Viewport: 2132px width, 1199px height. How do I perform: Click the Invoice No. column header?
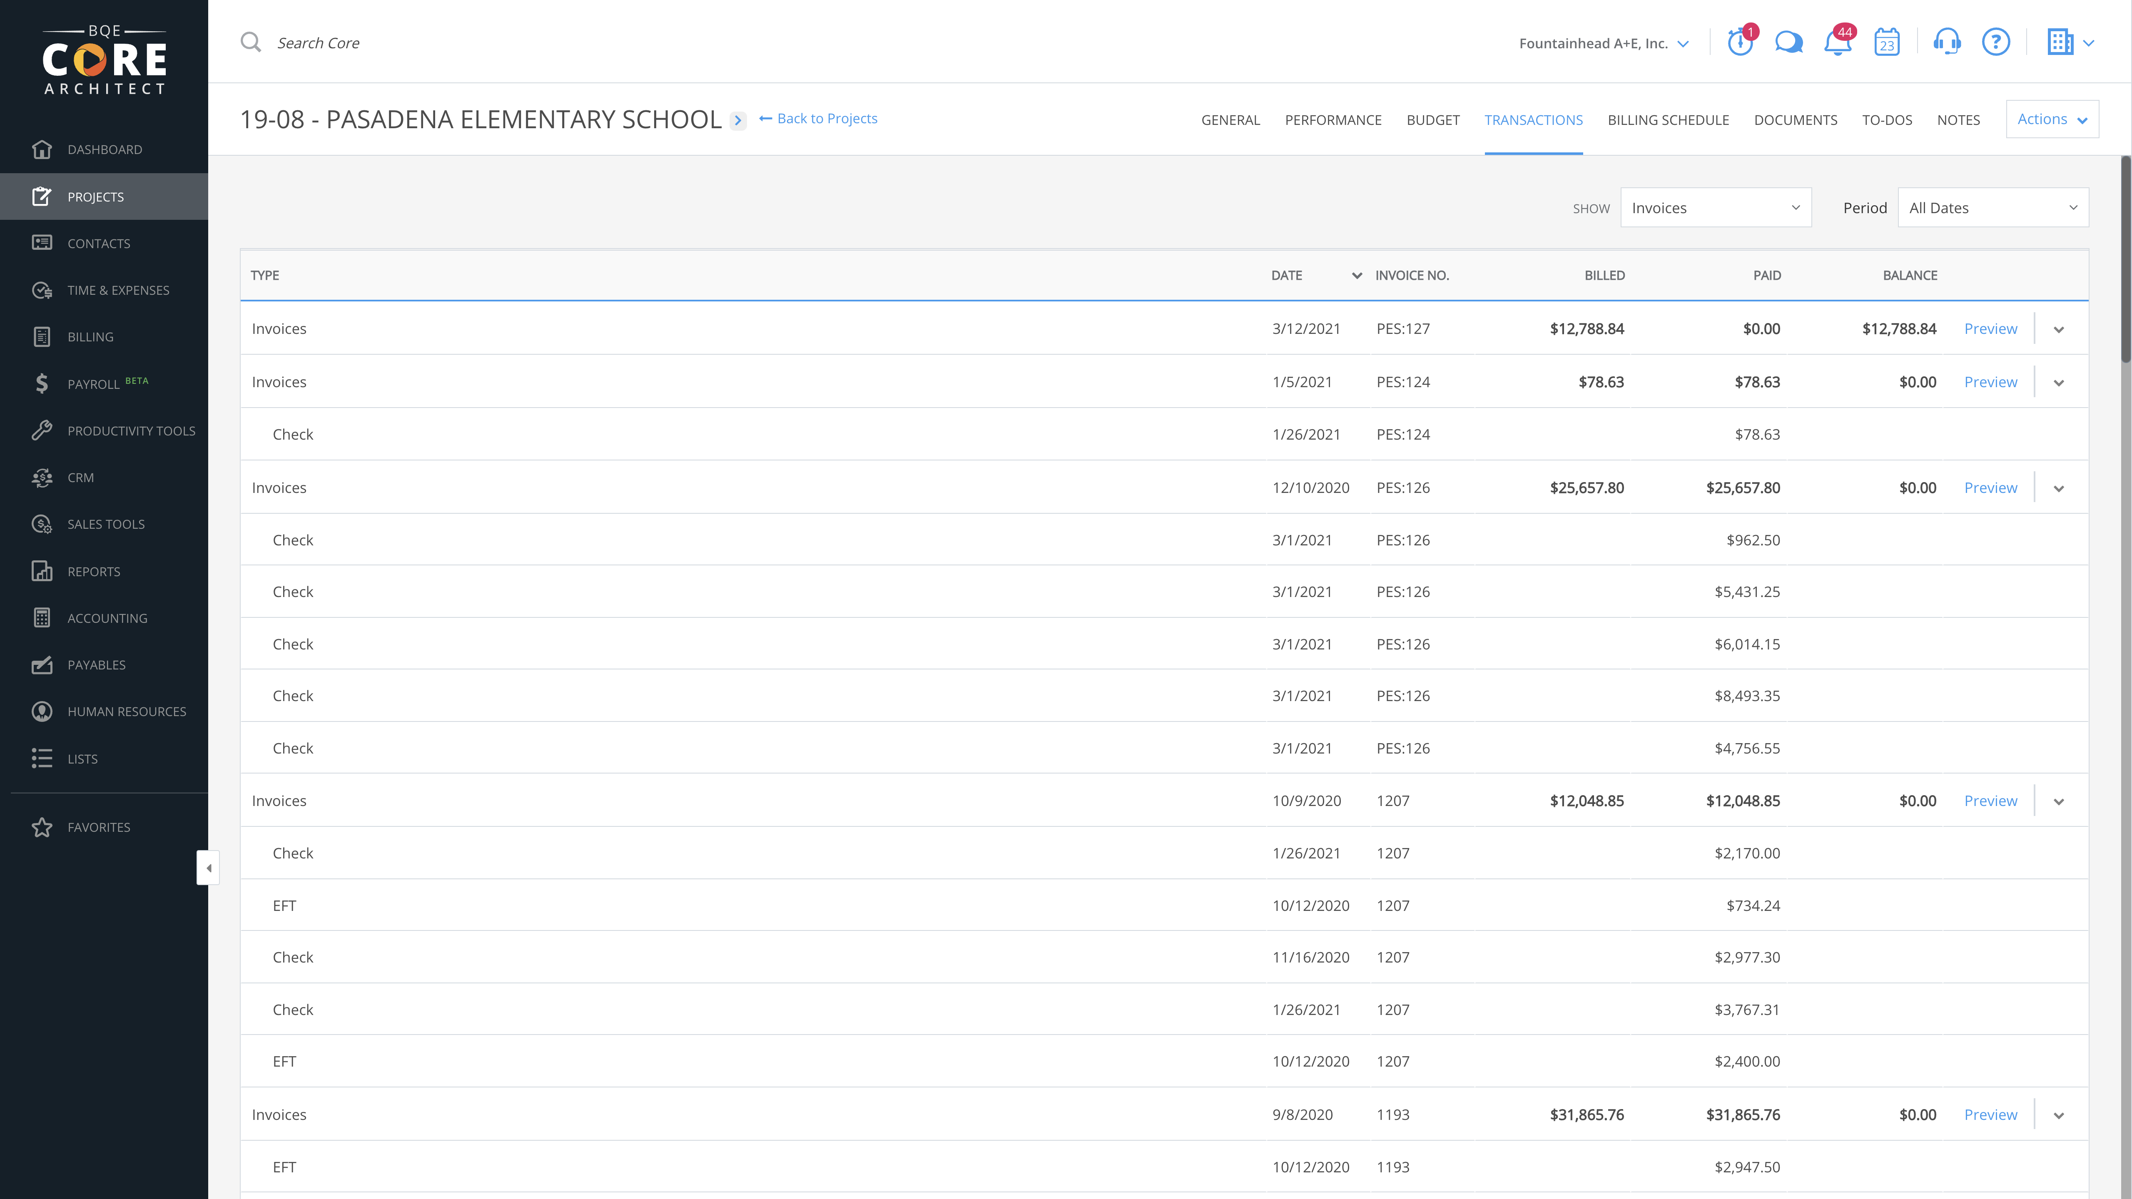coord(1412,275)
